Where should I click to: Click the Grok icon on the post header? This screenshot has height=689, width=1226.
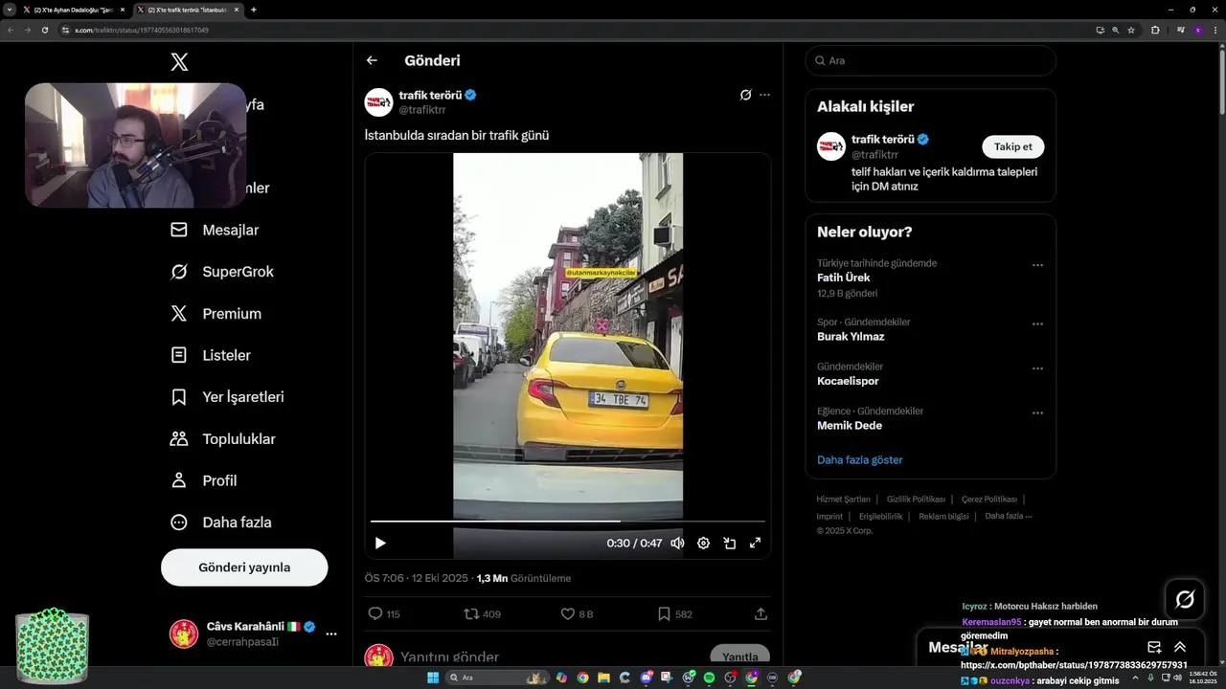(745, 95)
